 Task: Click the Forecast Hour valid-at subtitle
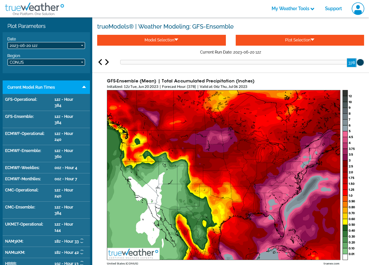[x=177, y=87]
